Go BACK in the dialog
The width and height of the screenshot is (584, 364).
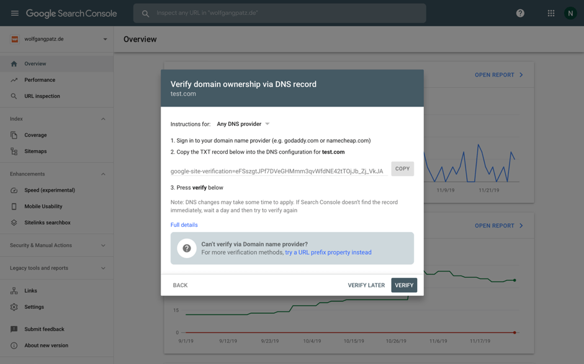180,285
